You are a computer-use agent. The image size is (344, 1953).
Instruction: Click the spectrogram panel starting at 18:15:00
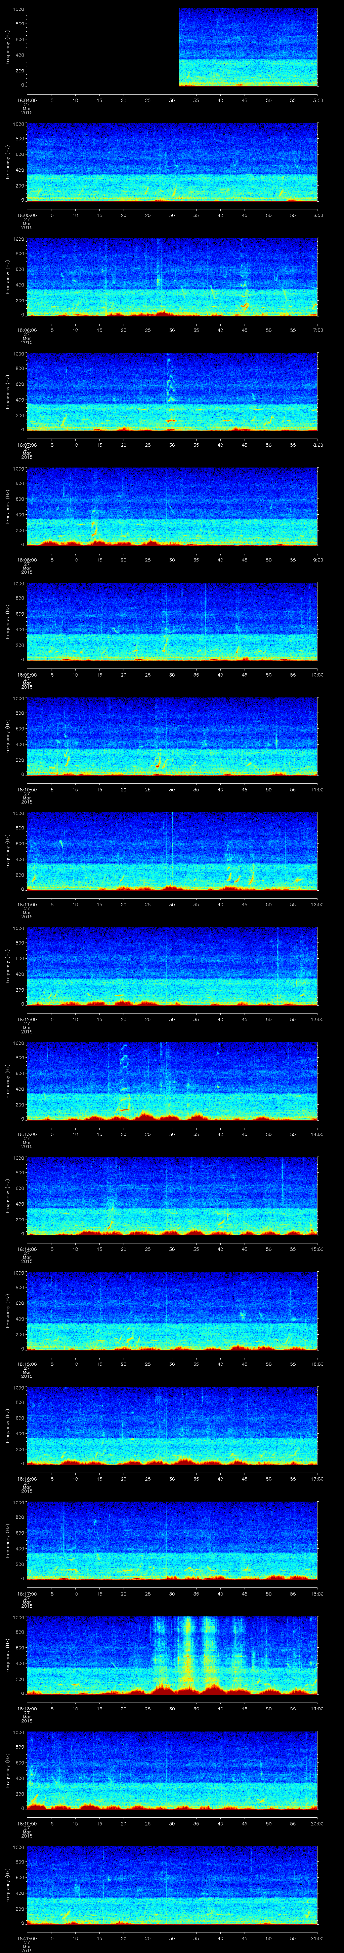(x=172, y=1310)
